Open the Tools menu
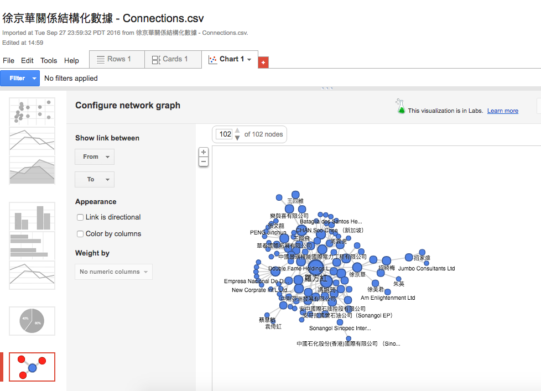This screenshot has width=541, height=391. pos(49,61)
